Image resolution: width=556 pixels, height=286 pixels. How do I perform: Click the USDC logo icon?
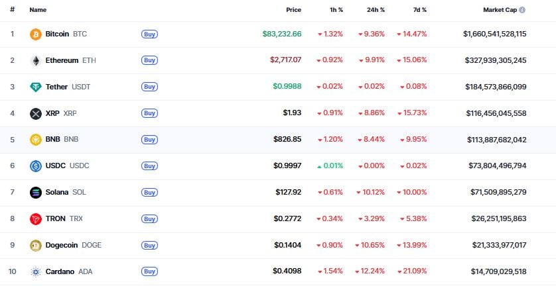coord(36,166)
